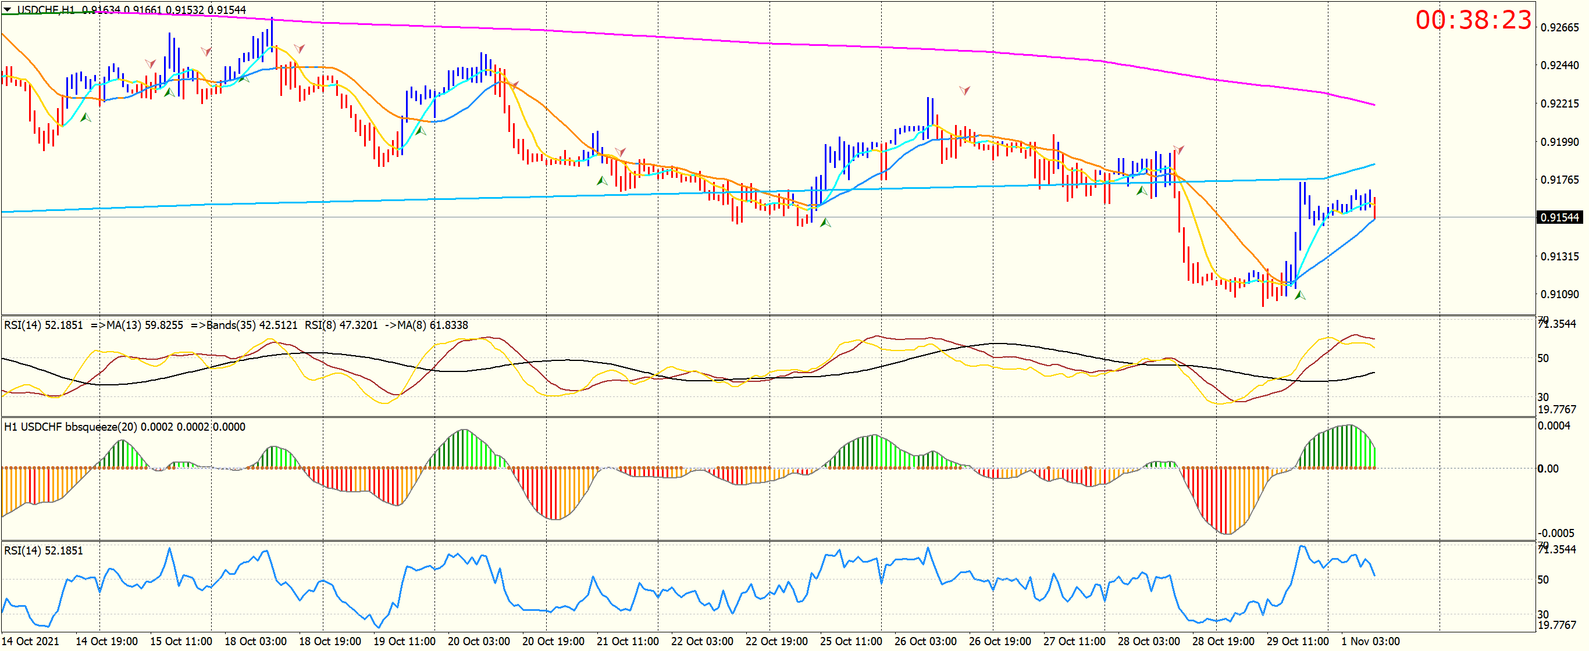Click the magenta moving average line end
This screenshot has height=651, width=1589.
pyautogui.click(x=1373, y=104)
